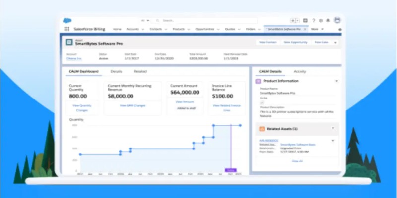This screenshot has width=397, height=198.
Task: Click View Quantity Changes link
Action: (x=82, y=108)
